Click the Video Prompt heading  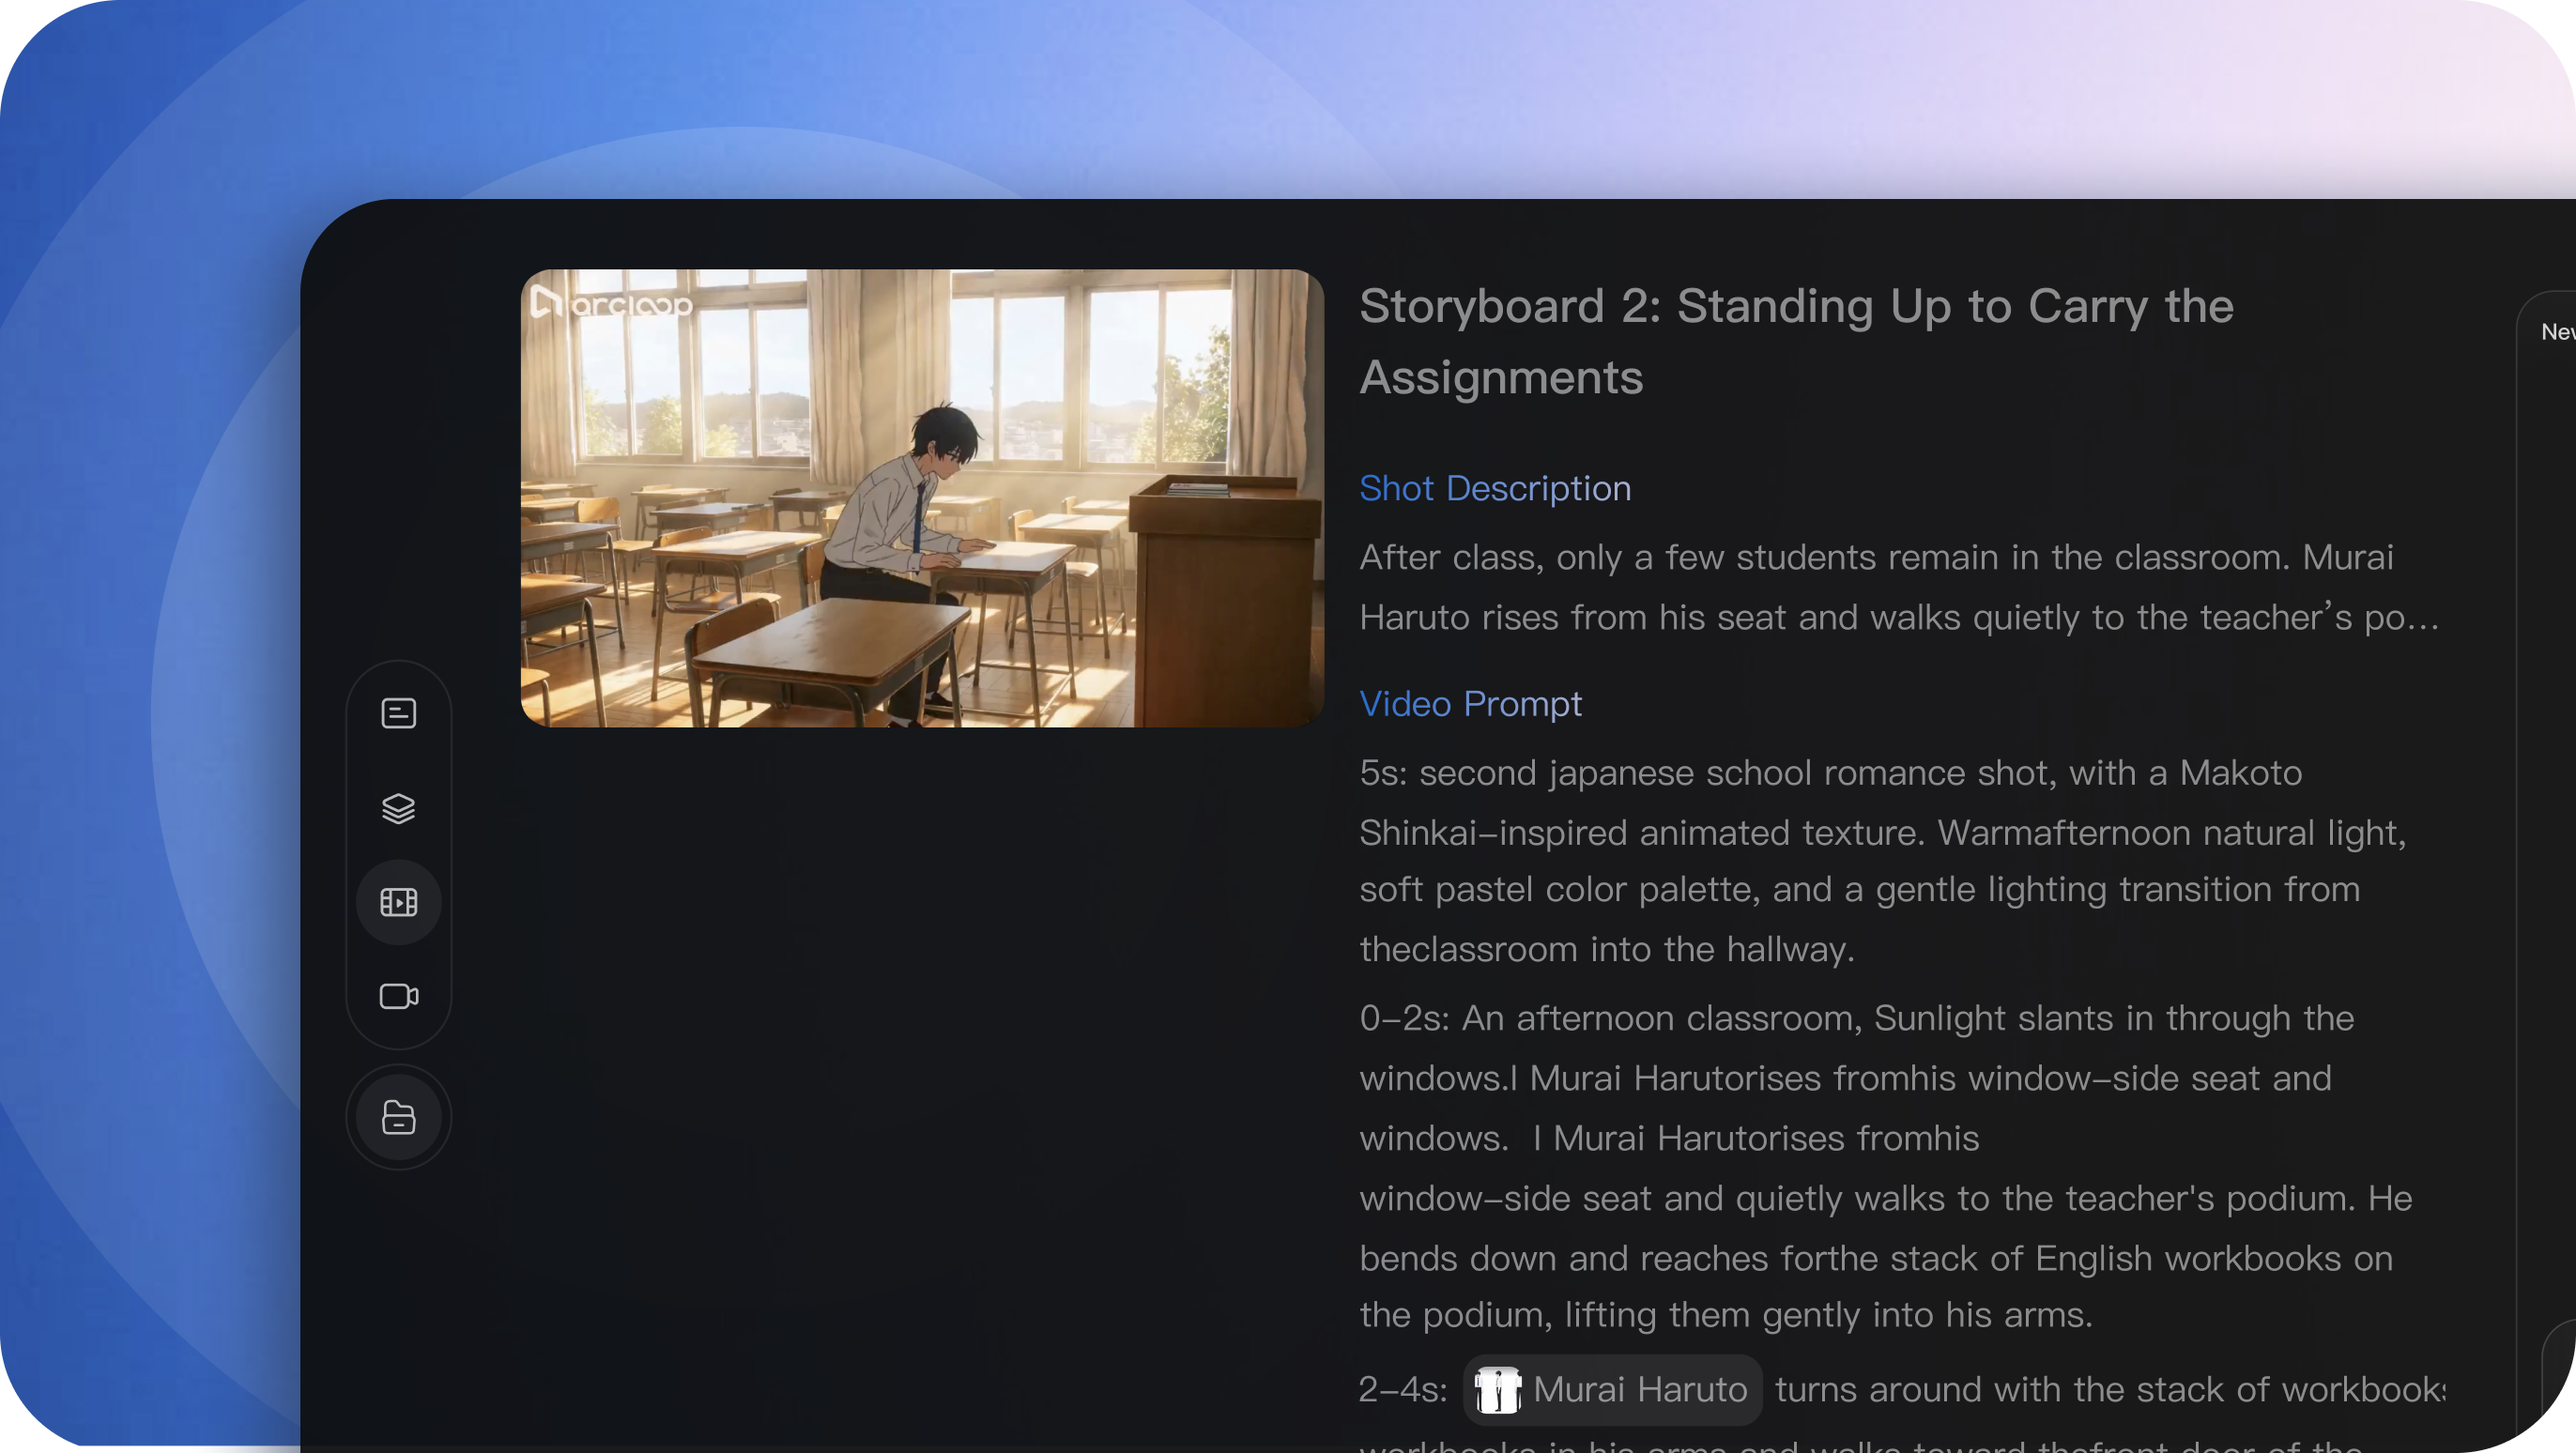pyautogui.click(x=1470, y=704)
